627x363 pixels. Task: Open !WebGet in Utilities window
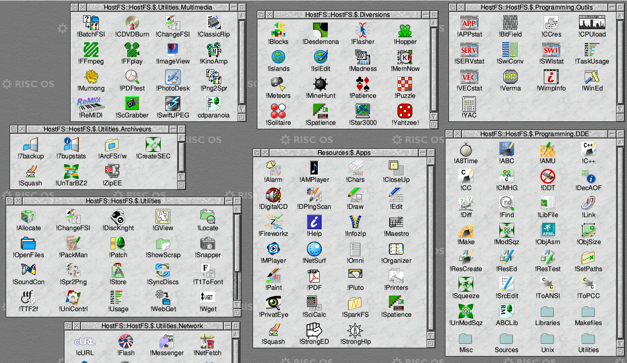[163, 298]
